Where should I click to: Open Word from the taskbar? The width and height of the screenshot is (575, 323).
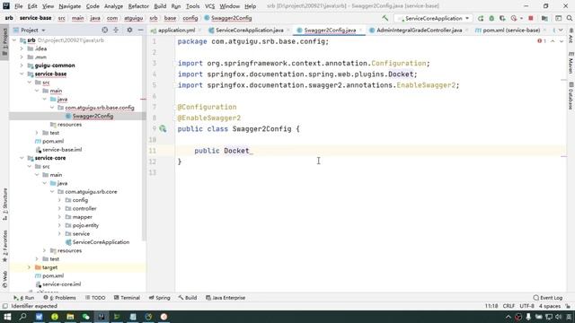tap(39, 317)
